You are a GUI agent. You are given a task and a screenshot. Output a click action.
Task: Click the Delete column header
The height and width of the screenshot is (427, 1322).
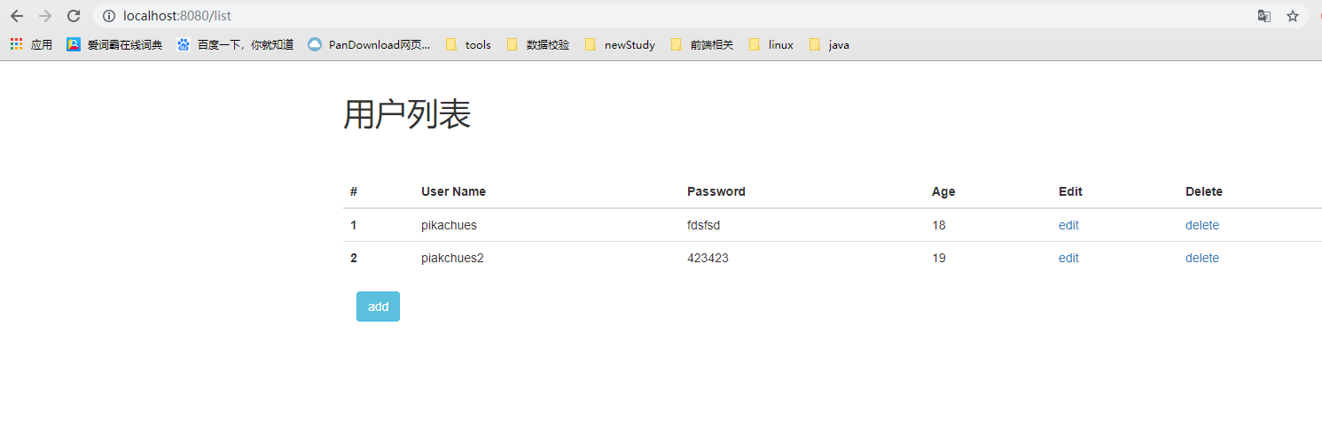click(1204, 191)
